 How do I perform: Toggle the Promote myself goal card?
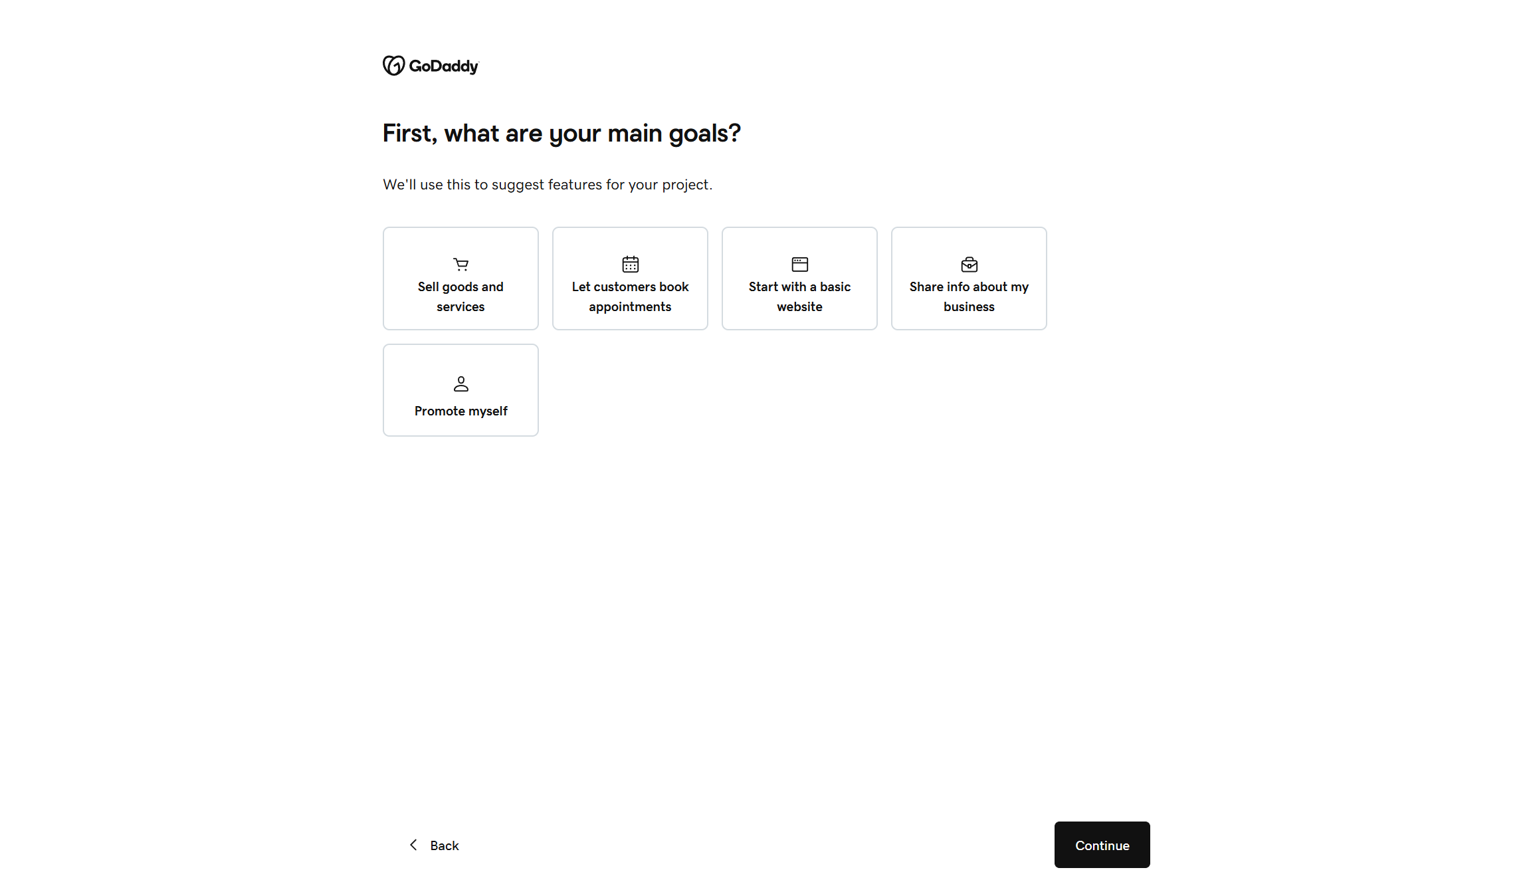(x=460, y=389)
